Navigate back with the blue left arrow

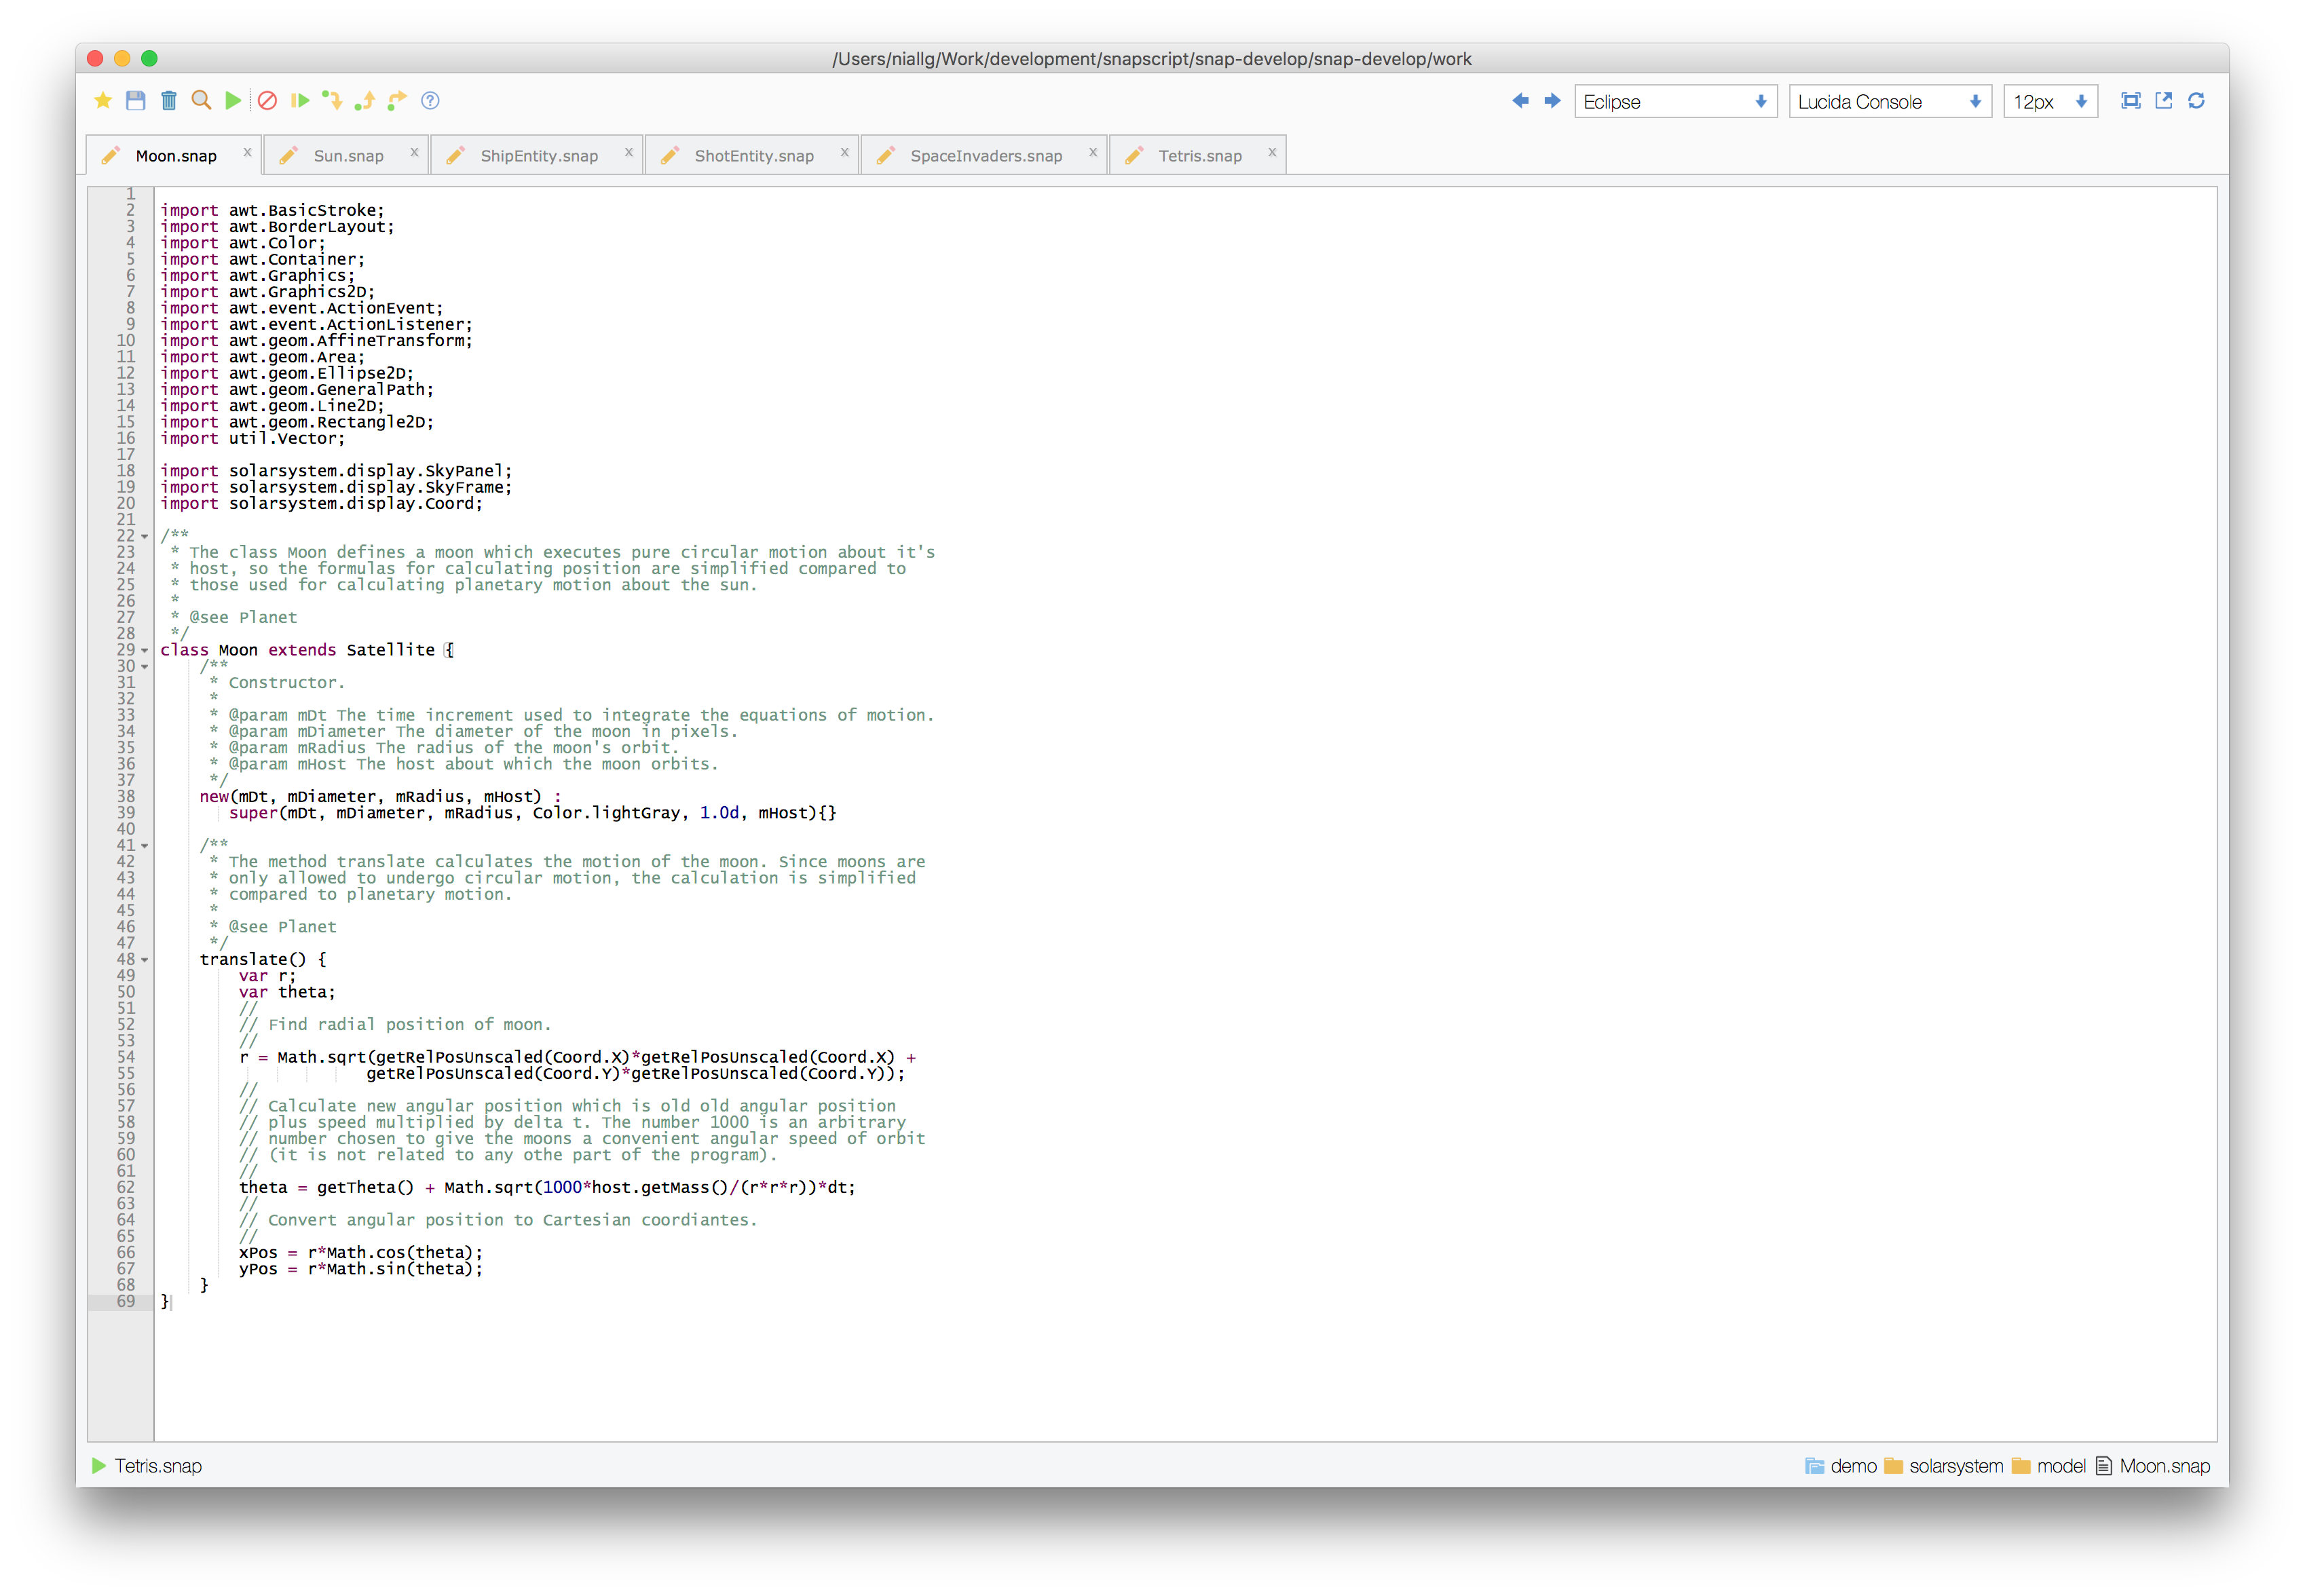[1521, 100]
